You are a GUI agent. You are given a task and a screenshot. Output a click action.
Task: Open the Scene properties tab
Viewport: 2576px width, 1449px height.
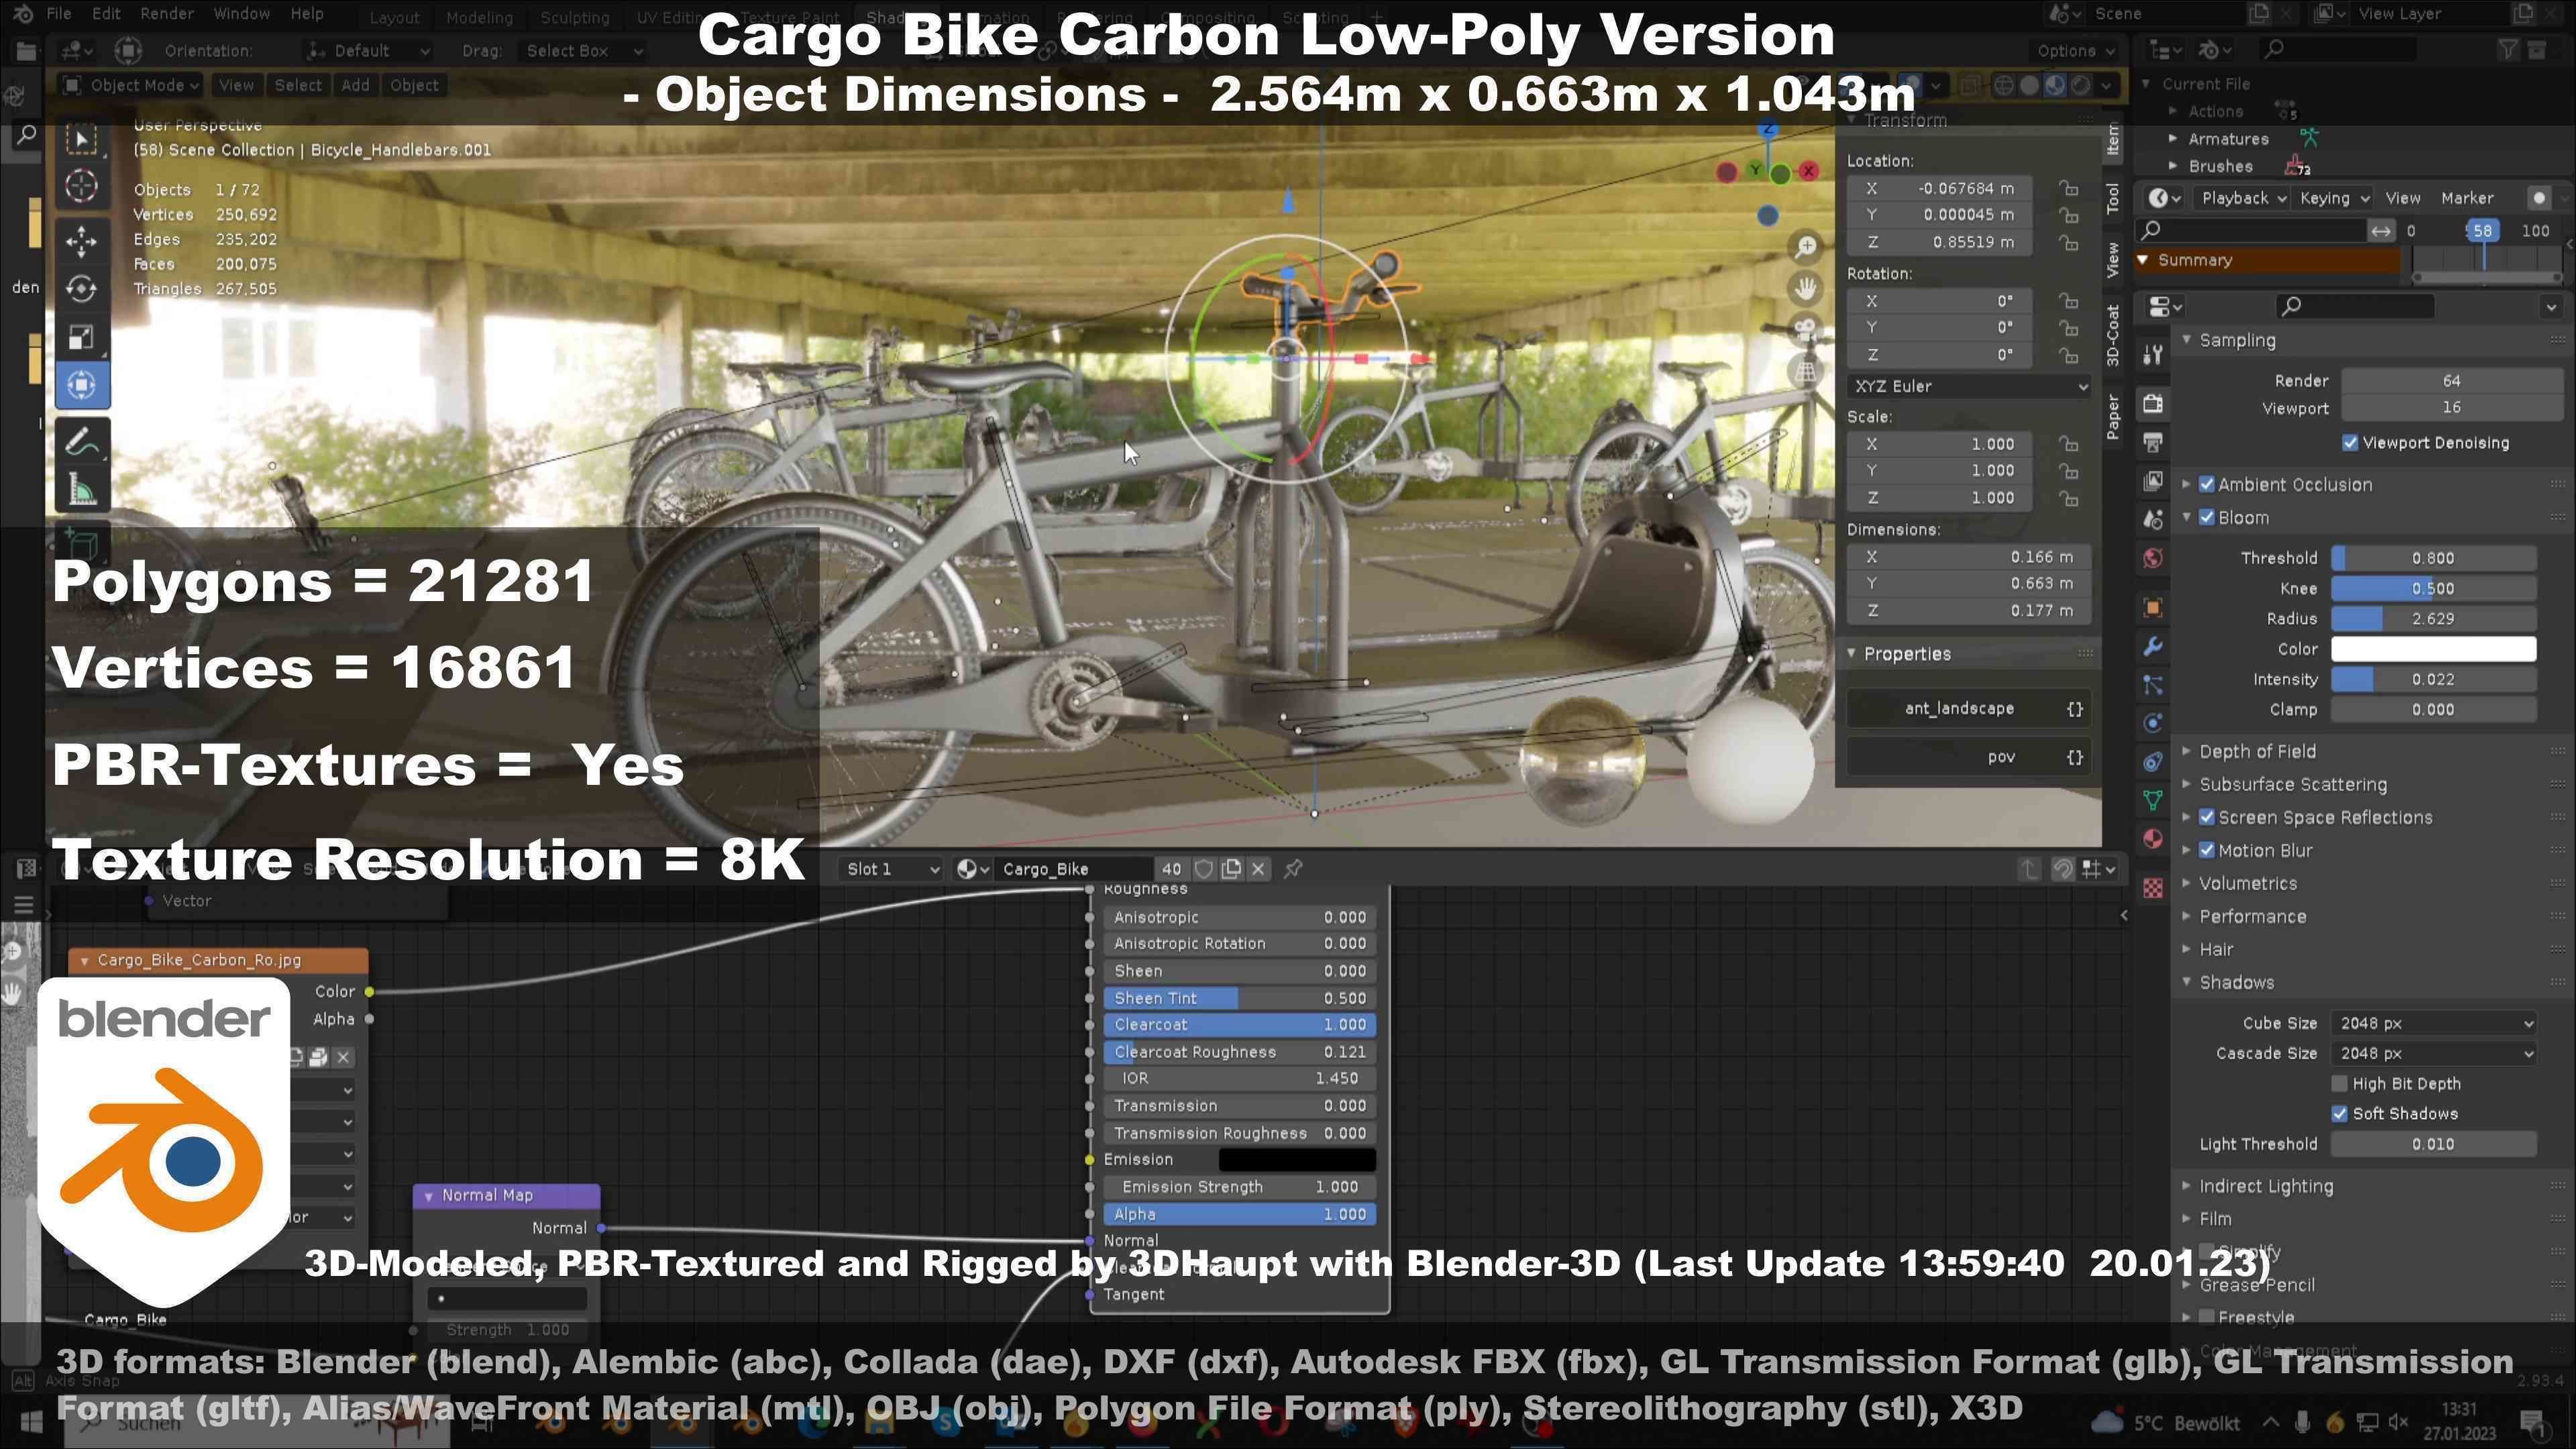(2153, 519)
